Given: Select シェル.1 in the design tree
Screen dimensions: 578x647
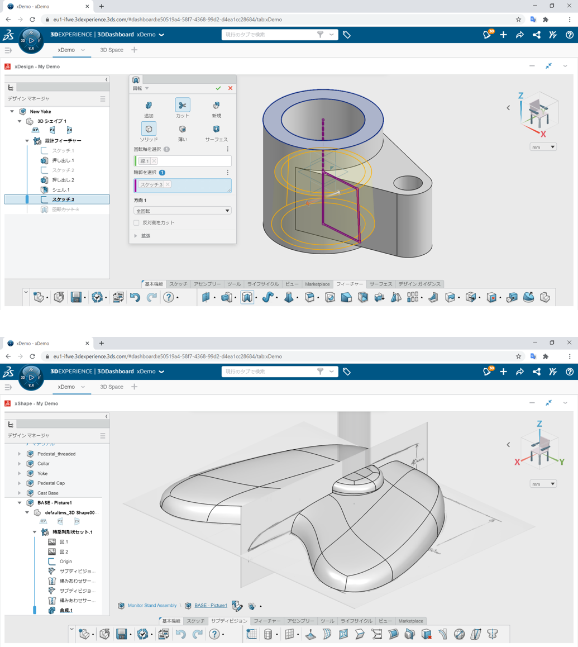Looking at the screenshot, I should (x=61, y=190).
